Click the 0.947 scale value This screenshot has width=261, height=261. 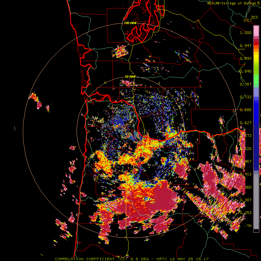point(246,46)
